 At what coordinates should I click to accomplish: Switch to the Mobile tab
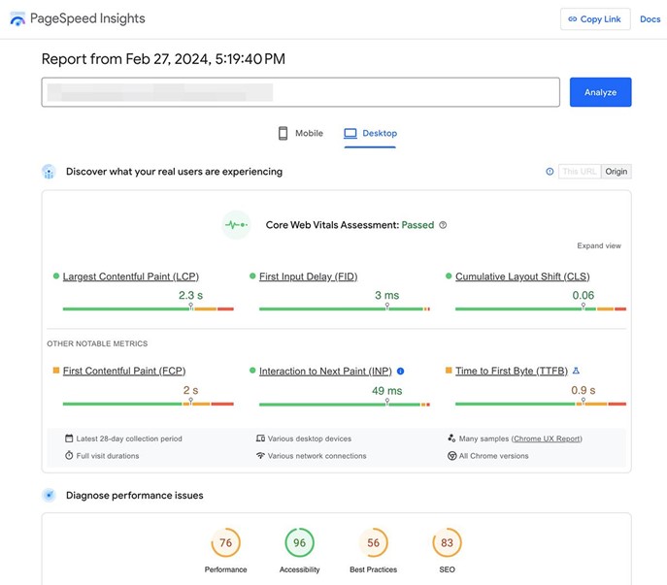click(x=301, y=133)
